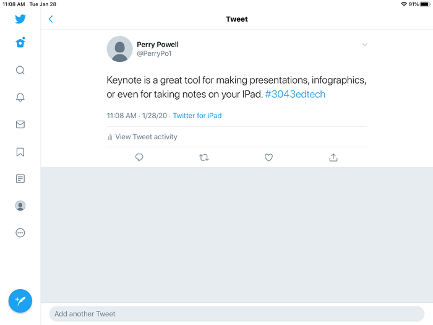Viewport: 433px width, 325px height.
Task: Like the tweet with heart icon
Action: point(268,157)
